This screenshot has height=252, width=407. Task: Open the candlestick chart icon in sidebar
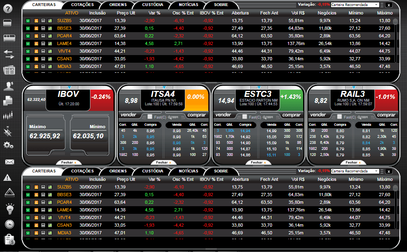click(8, 116)
